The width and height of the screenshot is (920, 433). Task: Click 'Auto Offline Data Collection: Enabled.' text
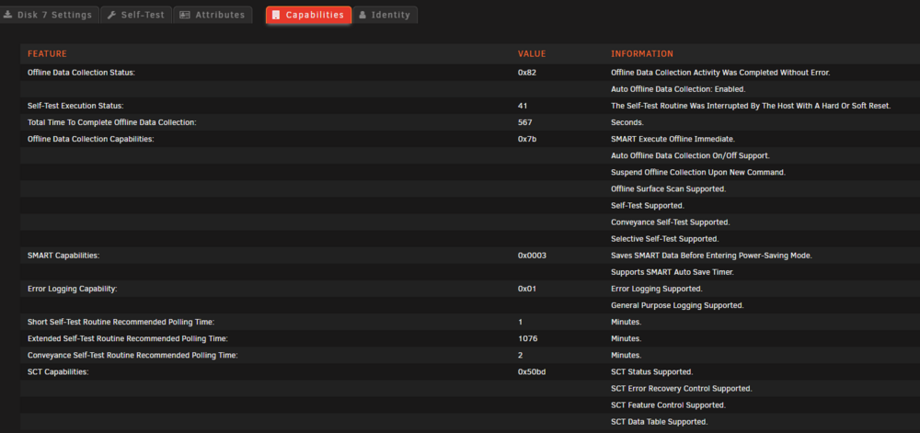point(678,89)
